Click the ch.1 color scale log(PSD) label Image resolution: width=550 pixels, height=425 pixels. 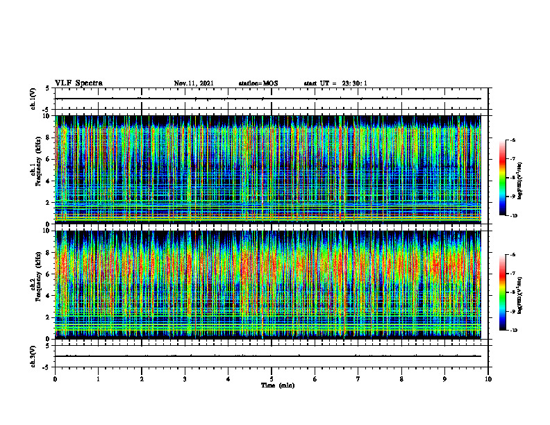click(x=521, y=181)
